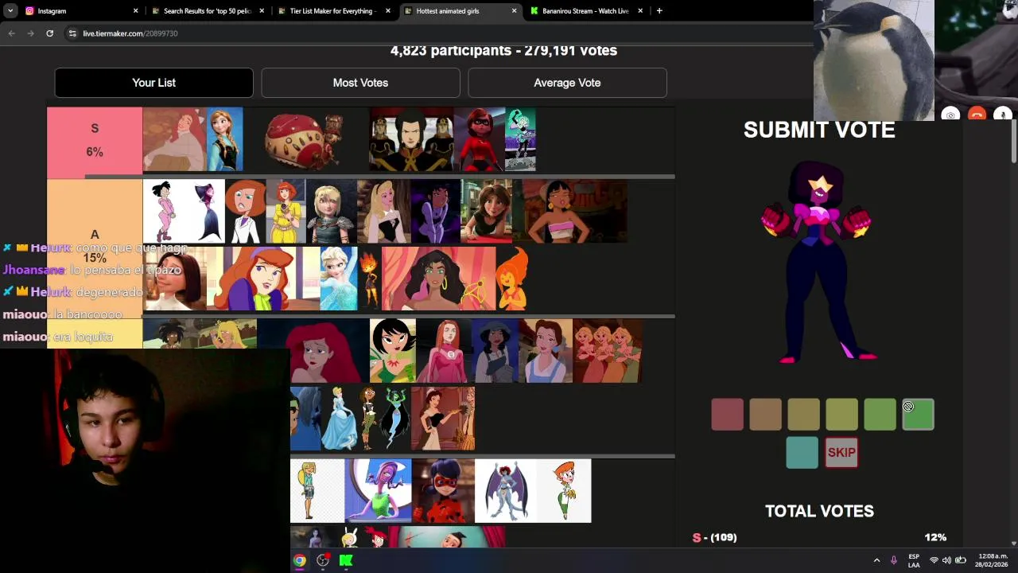Viewport: 1018px width, 573px height.
Task: Show the Most Votes view
Action: (x=360, y=83)
